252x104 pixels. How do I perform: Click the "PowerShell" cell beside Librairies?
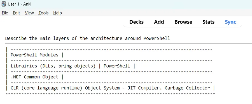click(117, 66)
